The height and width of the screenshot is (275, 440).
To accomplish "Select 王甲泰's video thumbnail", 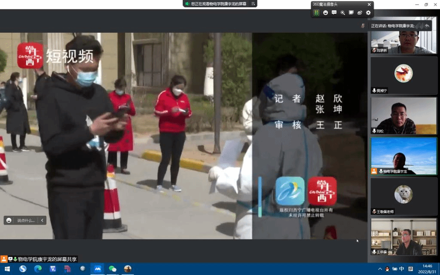I will click(403, 236).
